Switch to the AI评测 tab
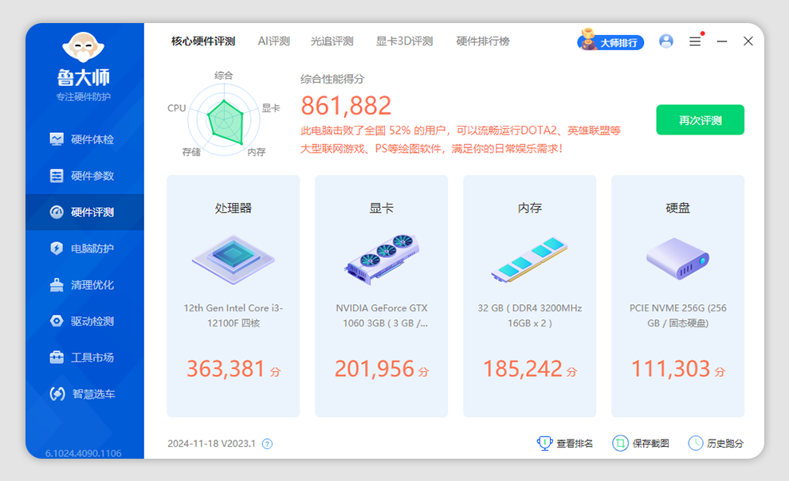789x481 pixels. [273, 41]
